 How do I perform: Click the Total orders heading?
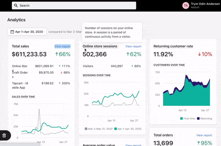coord(163,135)
